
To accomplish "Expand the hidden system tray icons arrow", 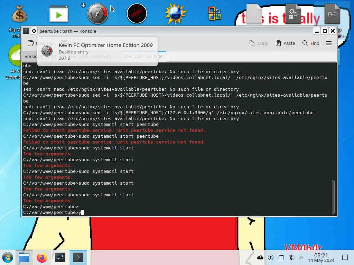I will click(x=301, y=257).
